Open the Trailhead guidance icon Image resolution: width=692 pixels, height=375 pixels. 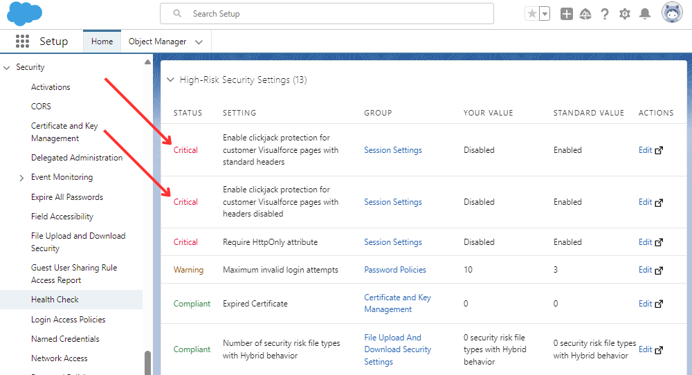point(585,14)
